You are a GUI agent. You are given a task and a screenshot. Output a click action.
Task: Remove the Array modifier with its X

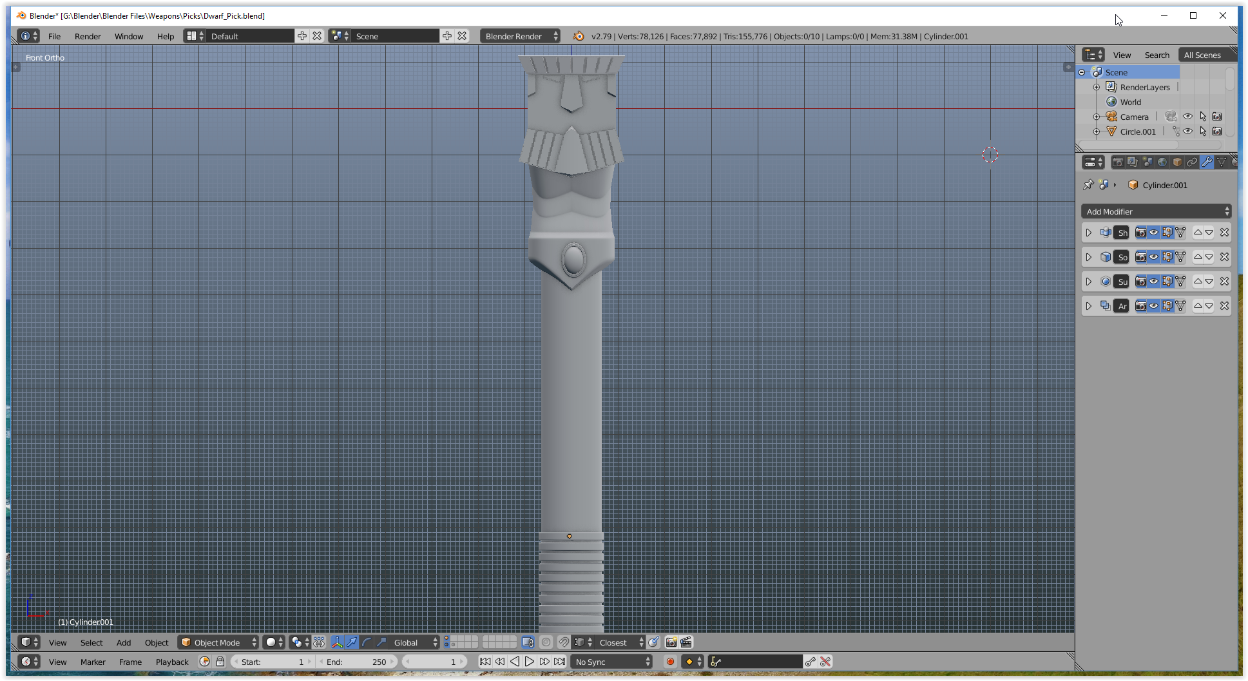(x=1224, y=306)
